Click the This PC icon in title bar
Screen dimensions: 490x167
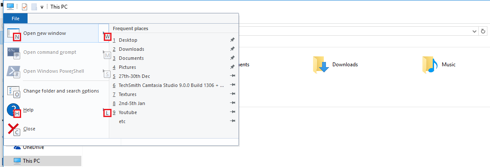[x=10, y=6]
